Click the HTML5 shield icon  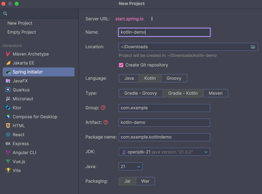point(8,126)
